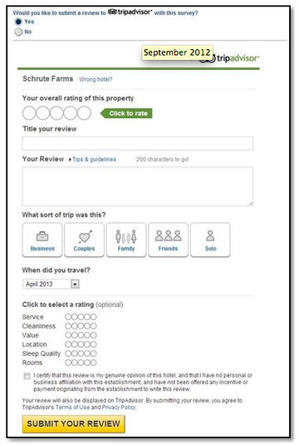Expand Tips & guidelines next to Your Review
Screen dimensions: 299x445
[x=93, y=159]
